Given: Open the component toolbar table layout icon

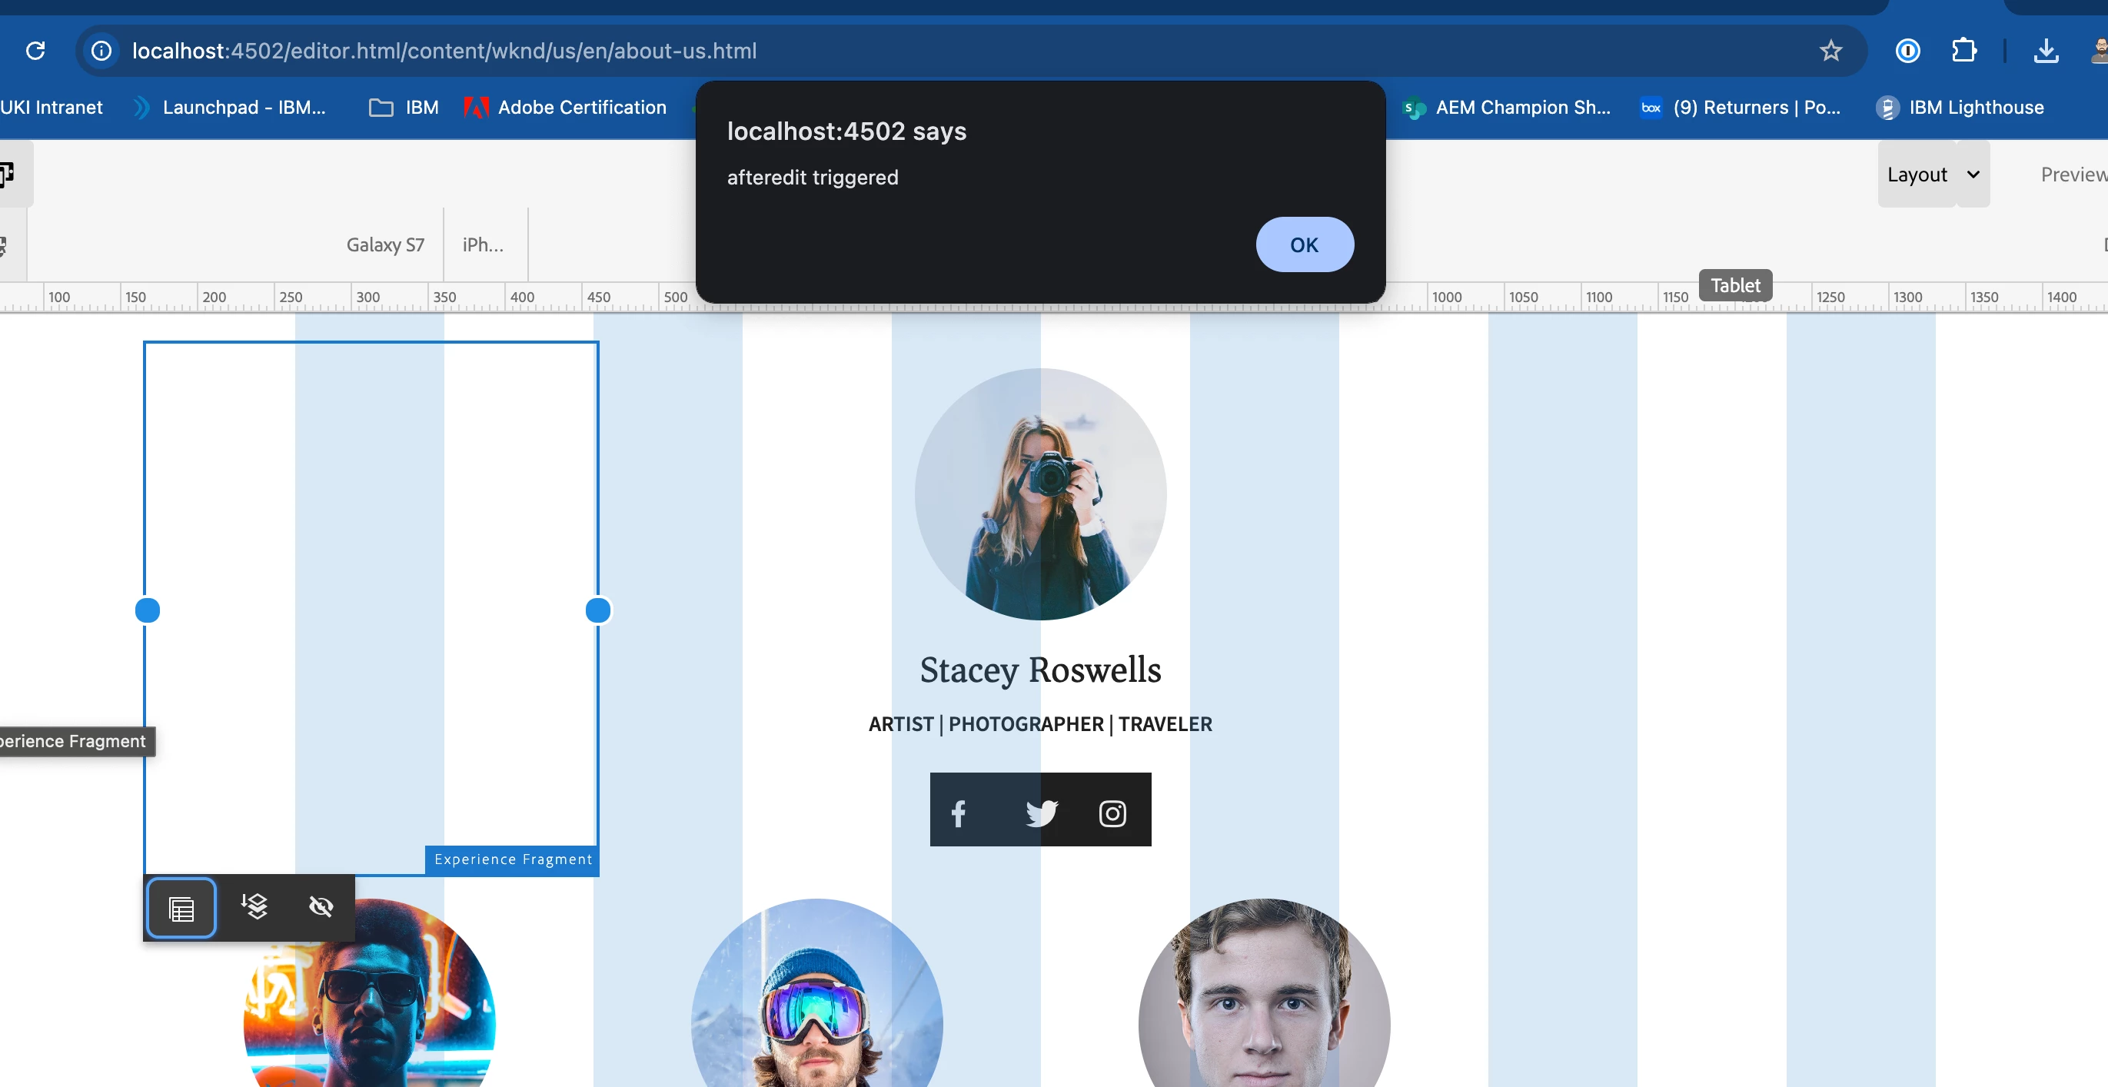Looking at the screenshot, I should click(181, 908).
